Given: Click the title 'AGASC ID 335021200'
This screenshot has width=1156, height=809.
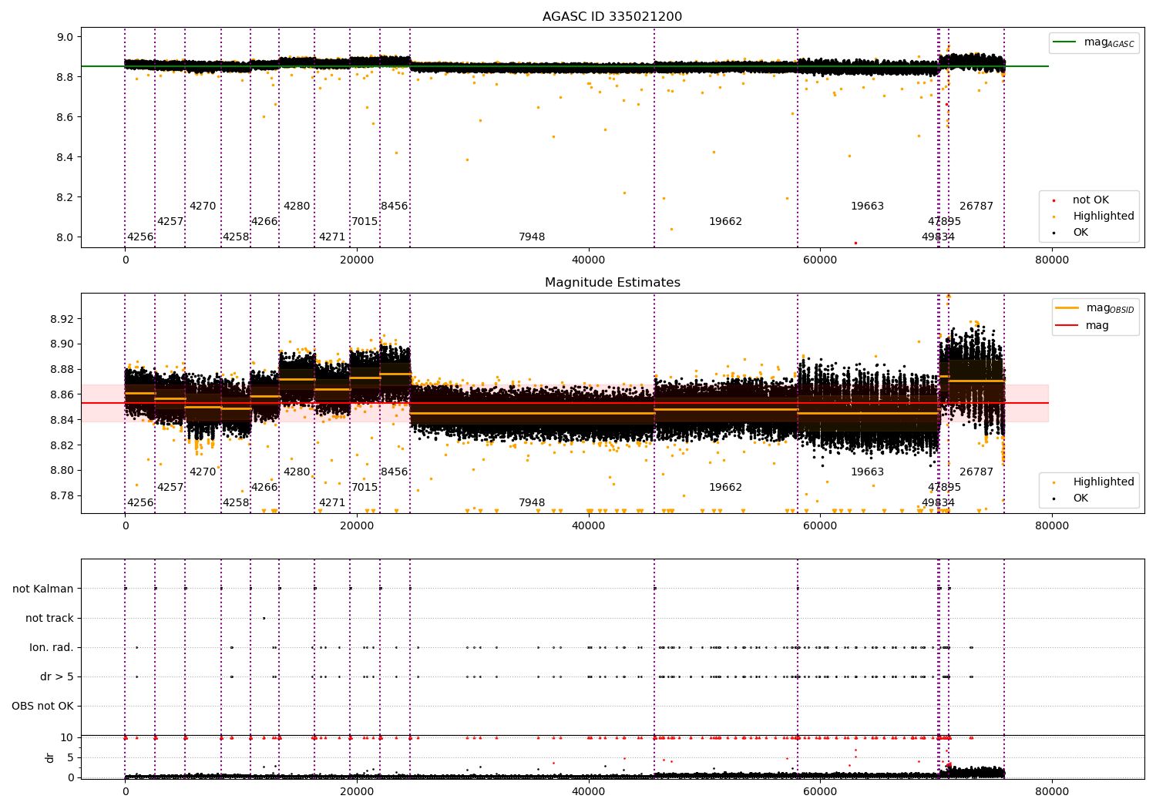Looking at the screenshot, I should [x=612, y=17].
